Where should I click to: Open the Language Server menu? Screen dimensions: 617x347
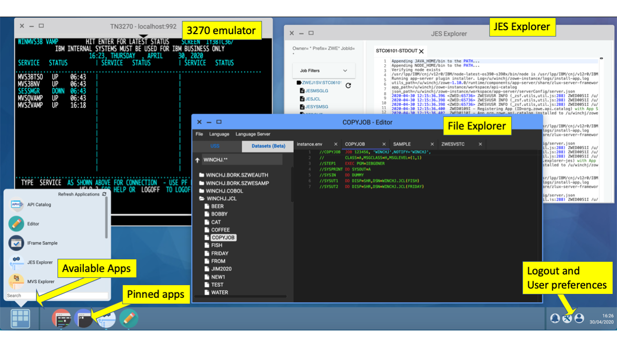coord(253,134)
